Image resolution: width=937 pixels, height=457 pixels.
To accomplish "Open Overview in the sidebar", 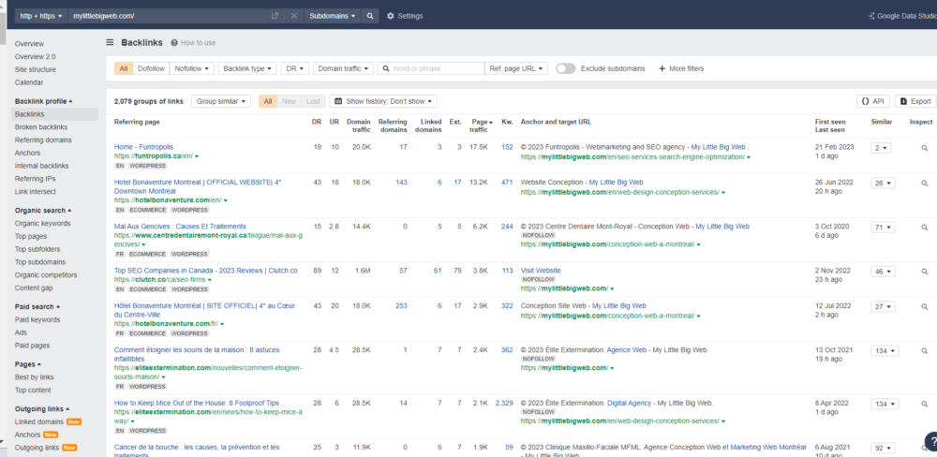I will click(x=29, y=44).
